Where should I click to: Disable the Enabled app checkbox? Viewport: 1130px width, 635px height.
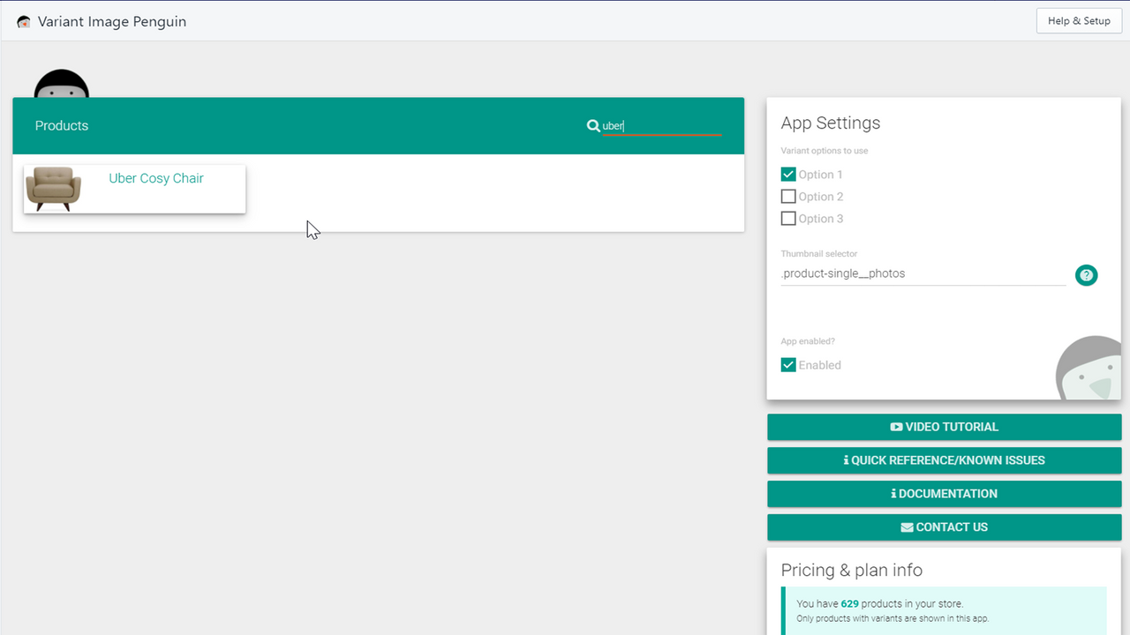point(787,364)
